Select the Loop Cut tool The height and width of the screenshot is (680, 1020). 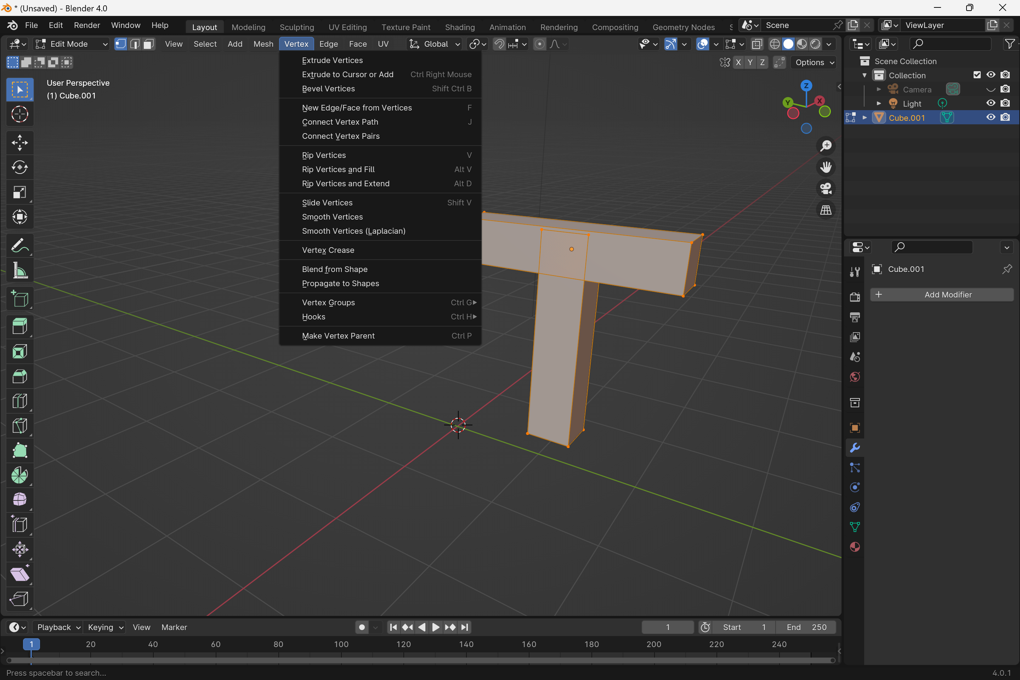(x=19, y=401)
